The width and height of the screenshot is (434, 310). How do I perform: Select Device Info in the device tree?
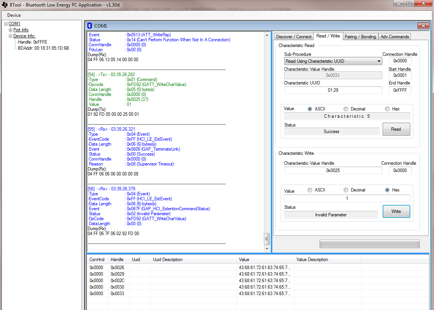(25, 36)
